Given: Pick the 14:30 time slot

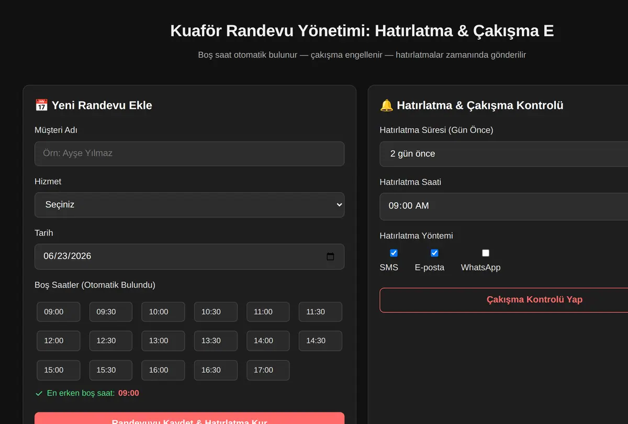Looking at the screenshot, I should 320,341.
